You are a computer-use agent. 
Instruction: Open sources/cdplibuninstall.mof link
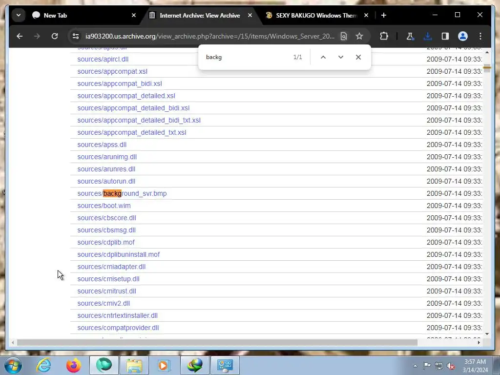click(118, 254)
